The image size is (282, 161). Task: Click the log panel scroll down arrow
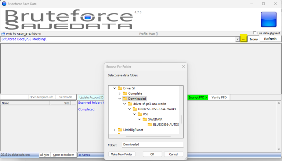[x=279, y=149]
